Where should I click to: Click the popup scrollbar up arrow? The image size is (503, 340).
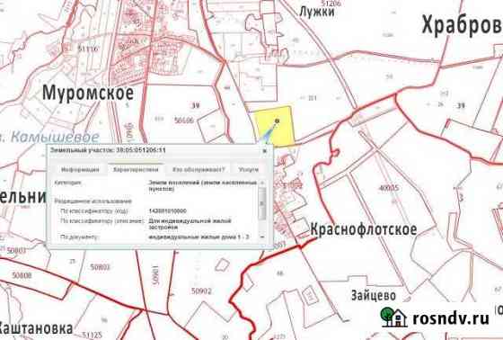262,183
